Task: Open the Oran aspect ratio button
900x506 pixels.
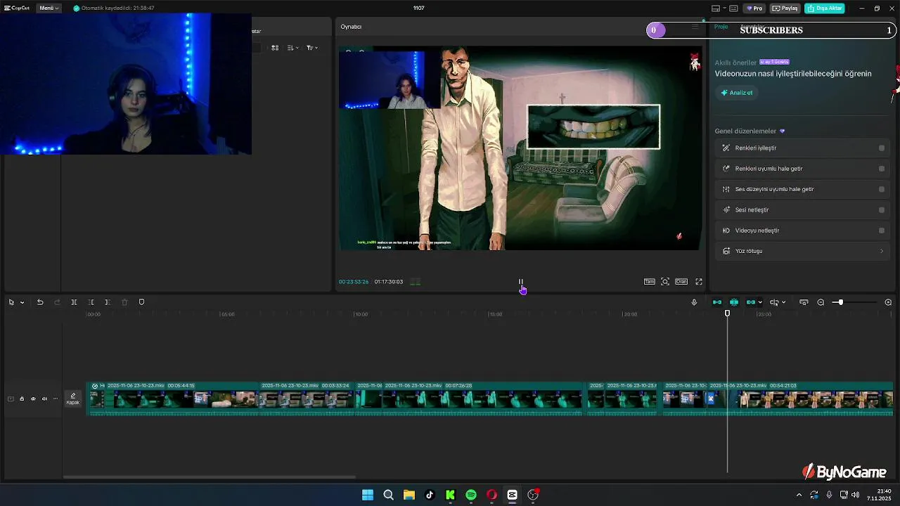Action: coord(681,282)
